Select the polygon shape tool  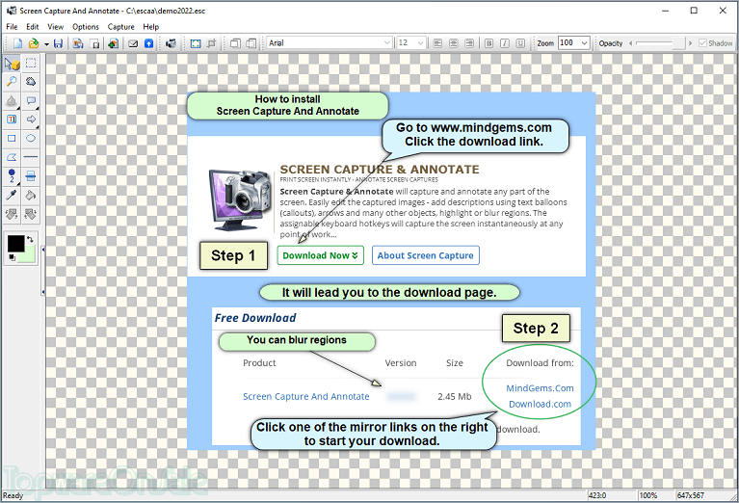(x=12, y=157)
